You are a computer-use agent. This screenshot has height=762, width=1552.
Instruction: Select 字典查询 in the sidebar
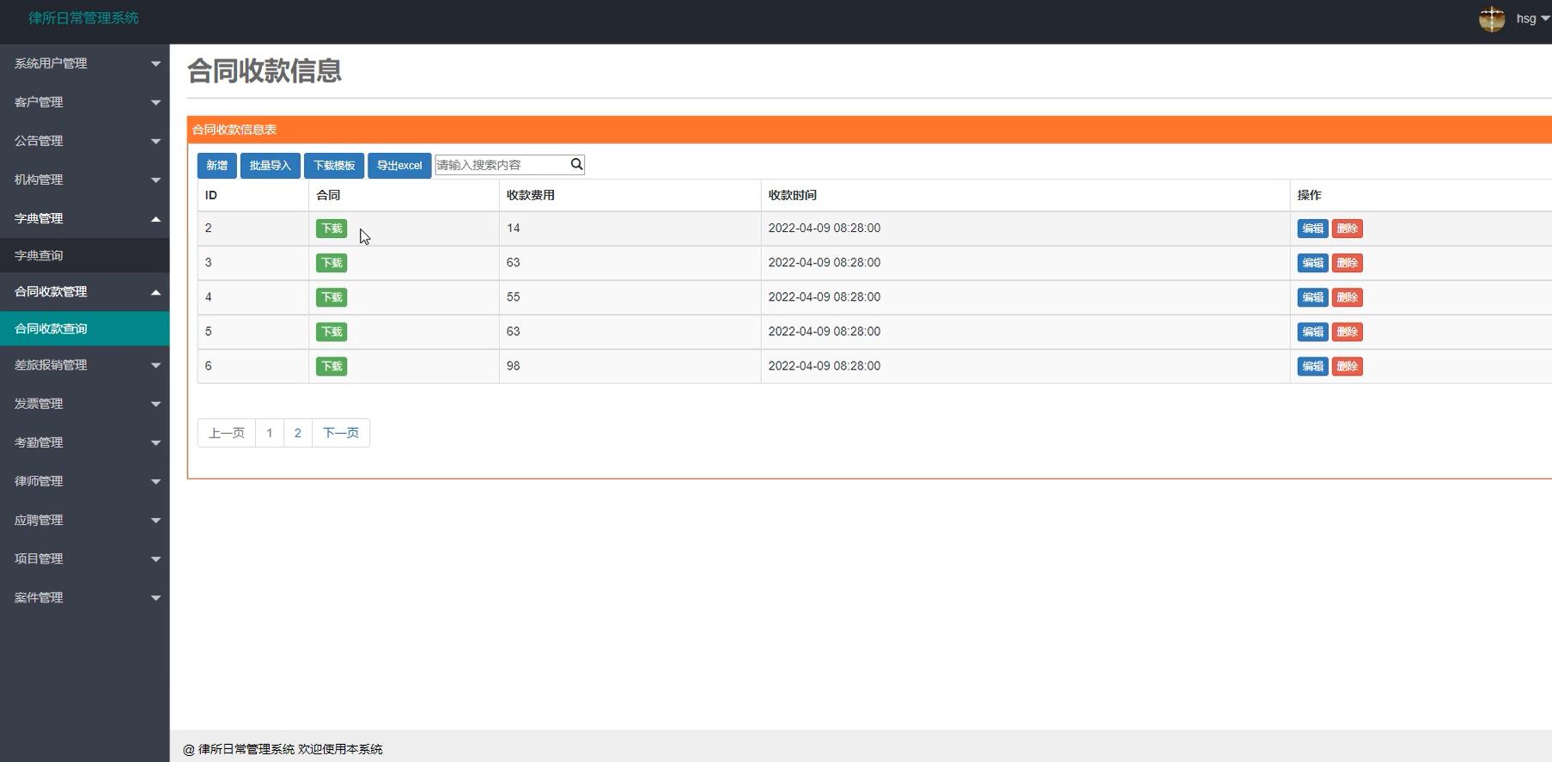40,255
